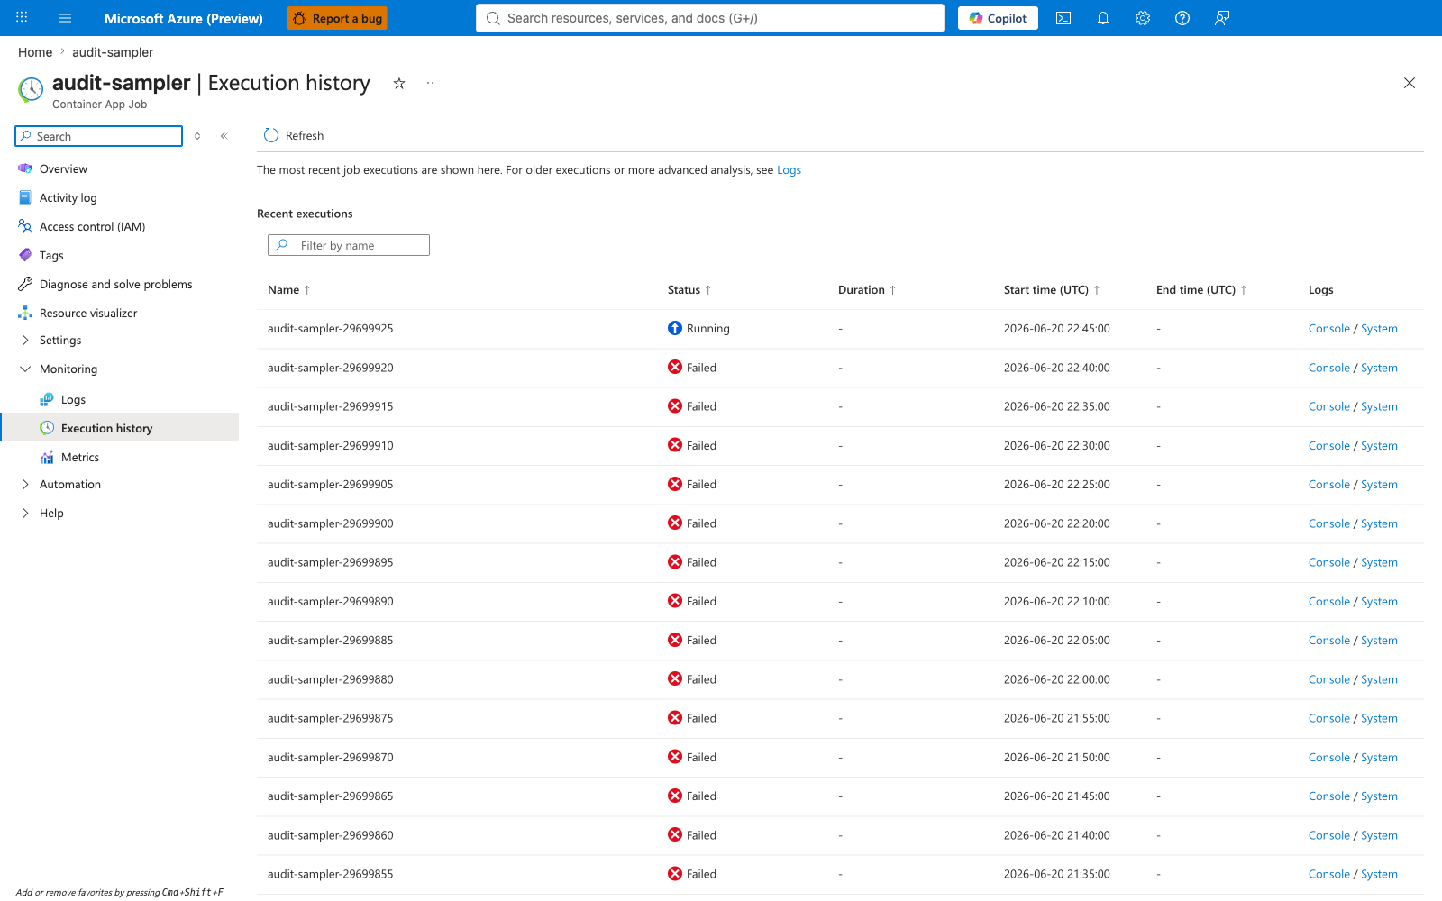The image size is (1442, 901).
Task: Open Cloud Shell from the top bar
Action: click(1063, 18)
